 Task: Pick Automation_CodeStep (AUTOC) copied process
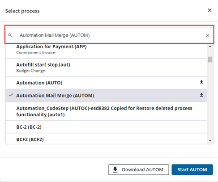click(x=106, y=111)
